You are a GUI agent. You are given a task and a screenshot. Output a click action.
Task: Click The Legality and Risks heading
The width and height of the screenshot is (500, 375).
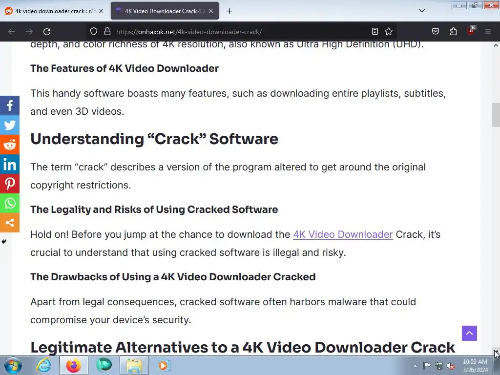(x=154, y=209)
